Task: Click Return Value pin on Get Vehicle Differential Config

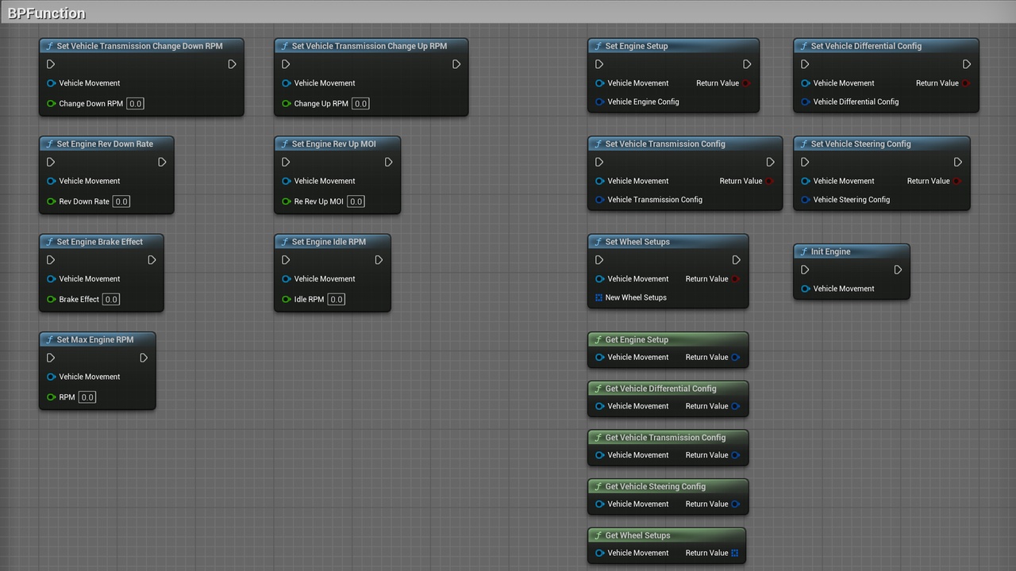Action: coord(735,406)
